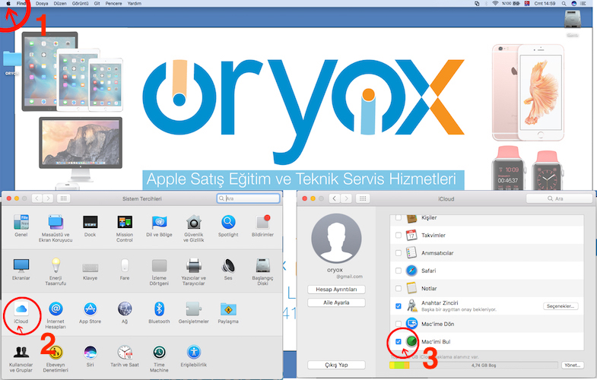Screen dimensions: 597x380
Task: Uncheck the Mac'imi Bul checkbox
Action: tap(399, 341)
